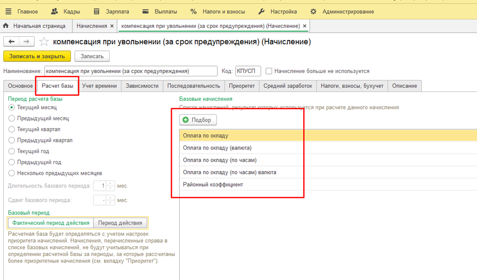Click the back arrow navigation button
Viewport: 477px width, 280px height.
tap(12, 42)
